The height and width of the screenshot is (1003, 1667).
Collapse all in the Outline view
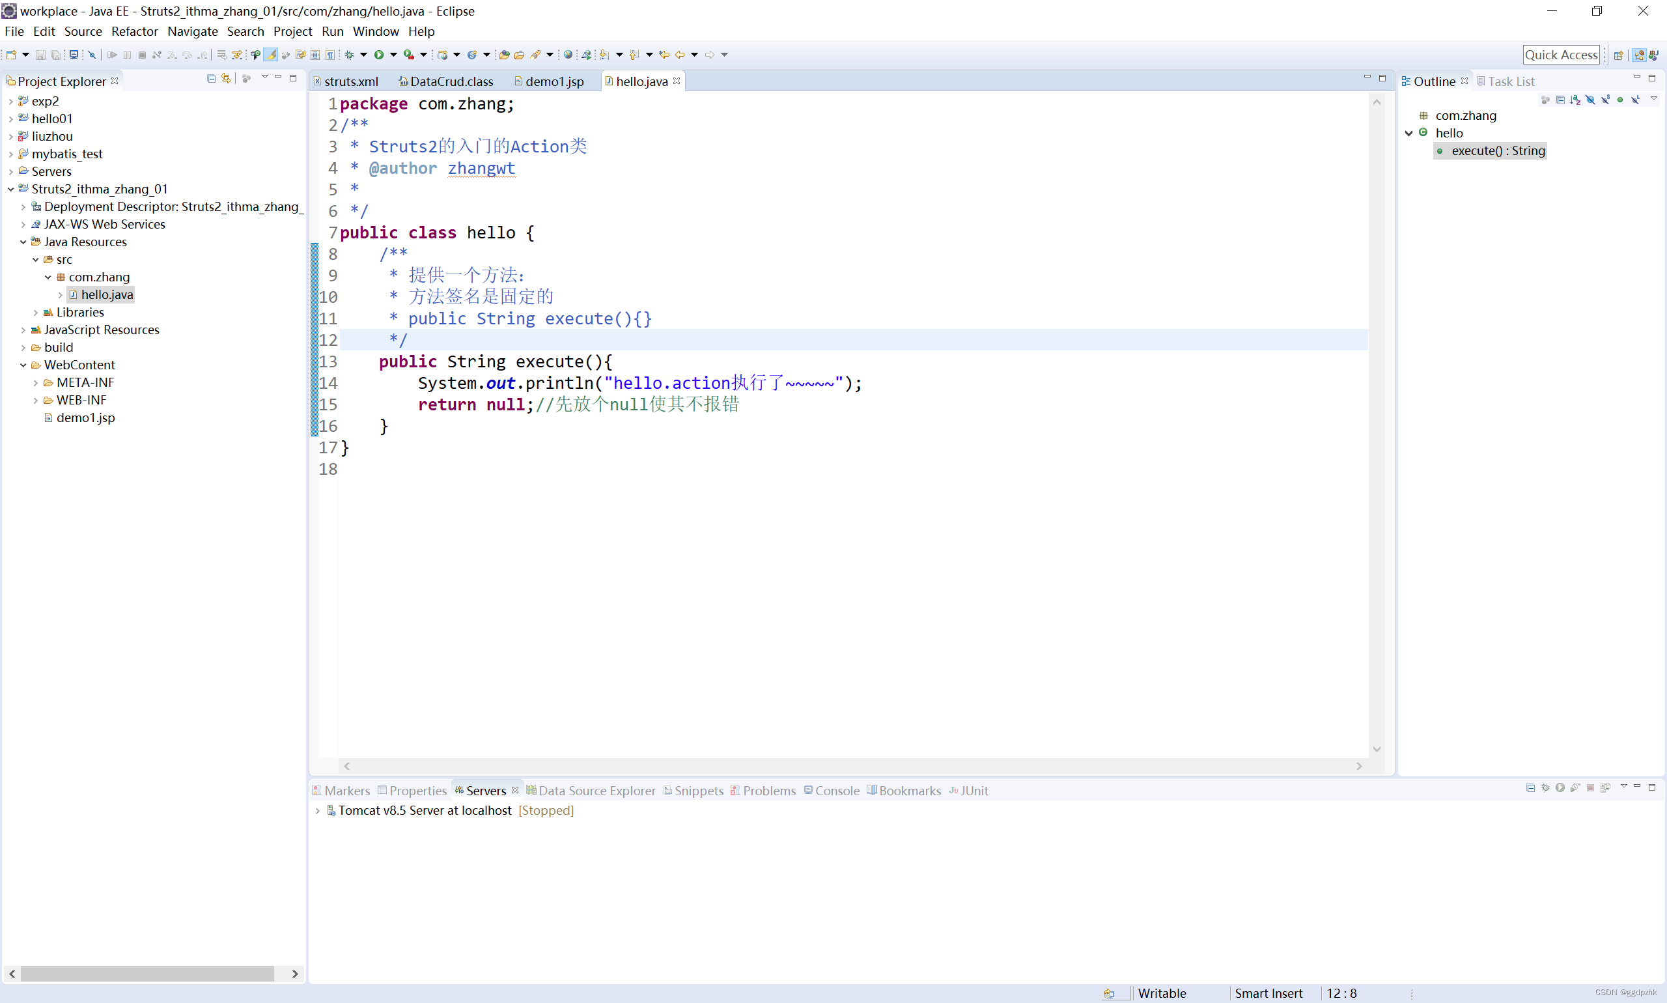1560,100
